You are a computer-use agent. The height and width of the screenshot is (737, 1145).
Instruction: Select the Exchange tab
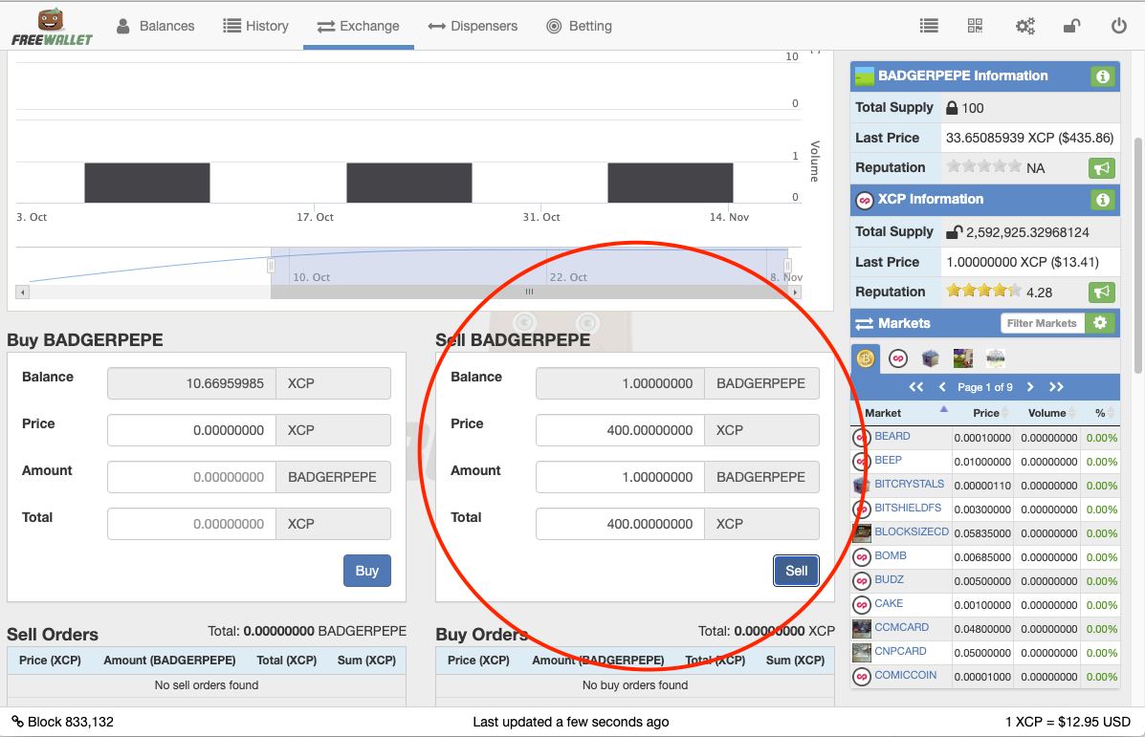(359, 26)
